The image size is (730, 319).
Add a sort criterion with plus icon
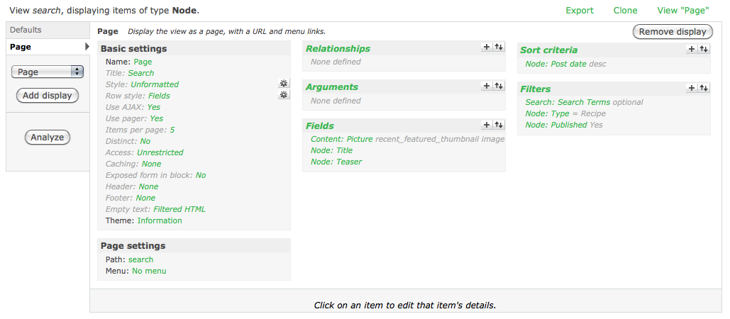(692, 49)
